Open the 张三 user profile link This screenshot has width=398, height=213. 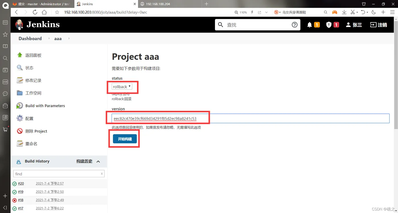(x=354, y=25)
